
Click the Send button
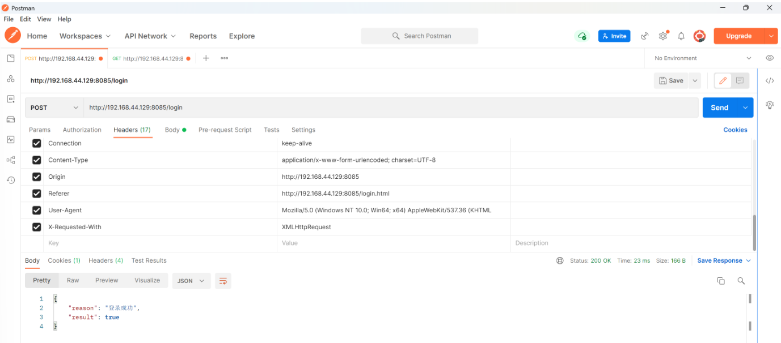click(x=720, y=108)
